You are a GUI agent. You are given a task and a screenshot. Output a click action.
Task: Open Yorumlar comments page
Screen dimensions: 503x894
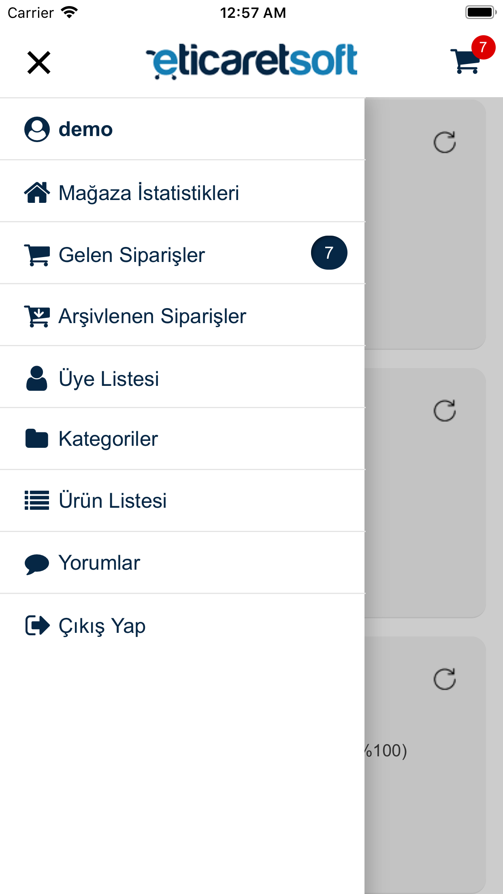99,563
